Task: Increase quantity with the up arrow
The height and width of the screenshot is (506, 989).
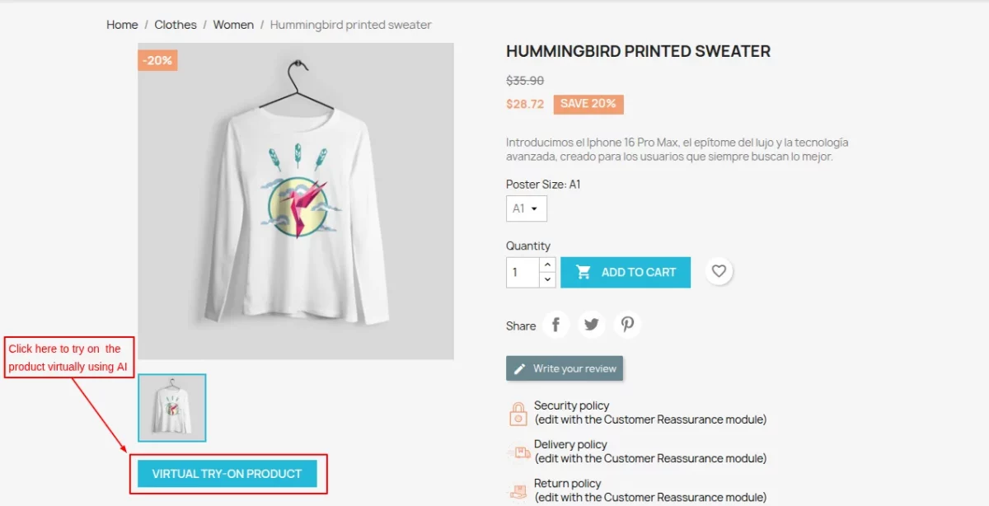Action: click(x=546, y=265)
